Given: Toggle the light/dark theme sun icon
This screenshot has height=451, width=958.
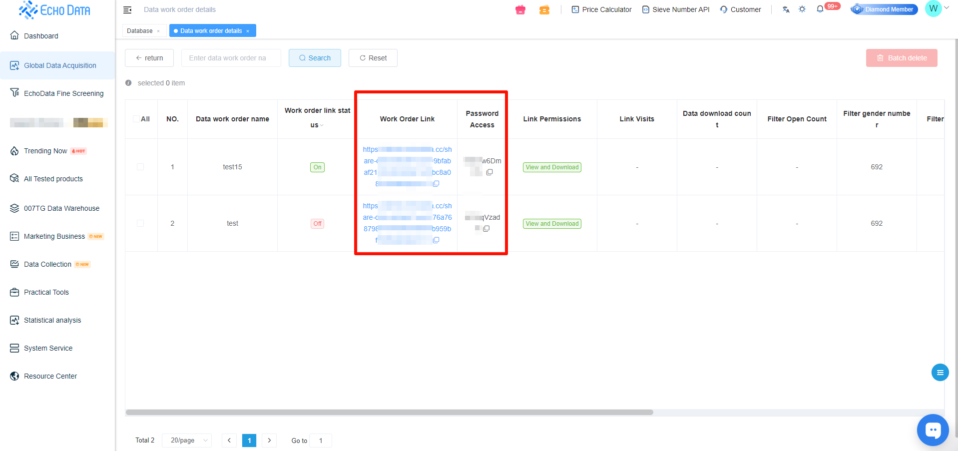Looking at the screenshot, I should pos(802,9).
